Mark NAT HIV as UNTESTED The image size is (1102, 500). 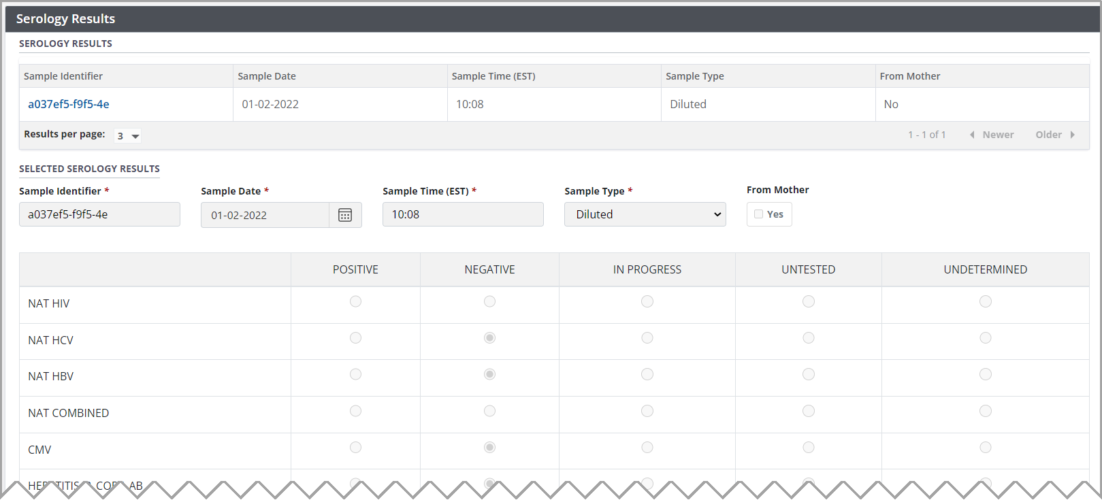[x=809, y=301]
